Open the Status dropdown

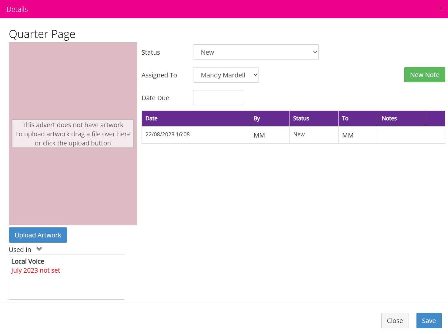[x=256, y=52]
